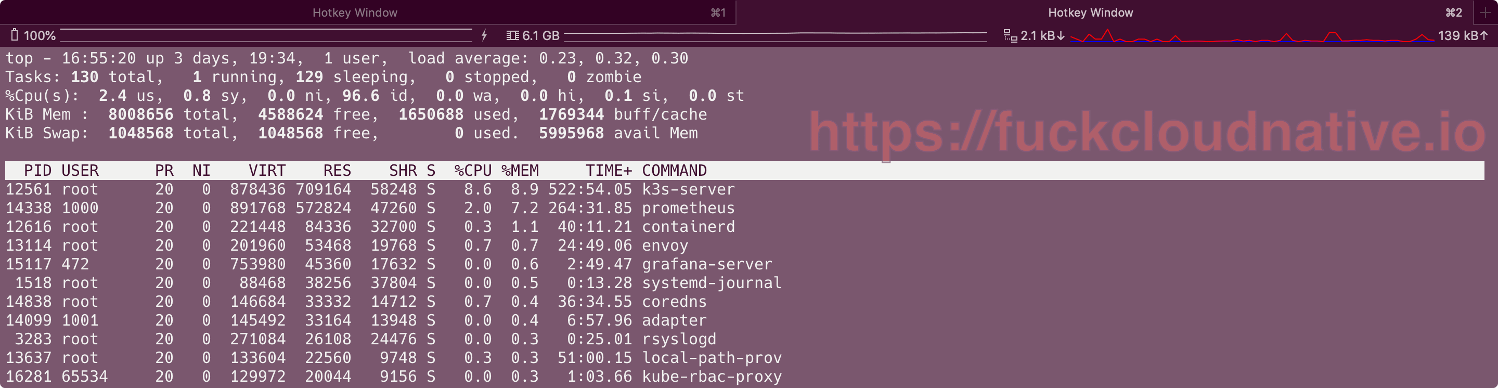Click the charging bolt icon
This screenshot has width=1498, height=388.
coord(484,35)
